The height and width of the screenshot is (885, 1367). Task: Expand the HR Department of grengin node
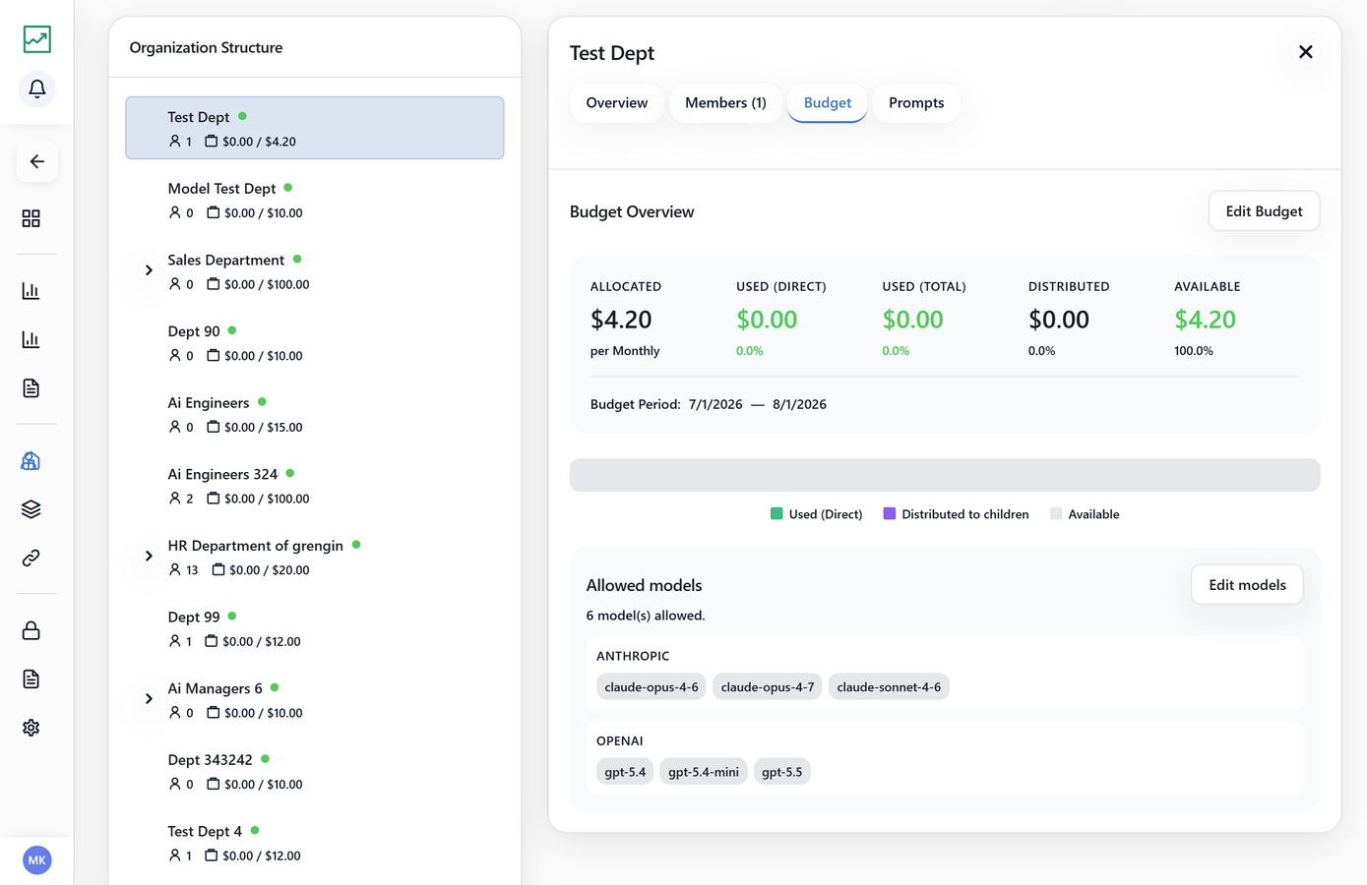coord(149,557)
